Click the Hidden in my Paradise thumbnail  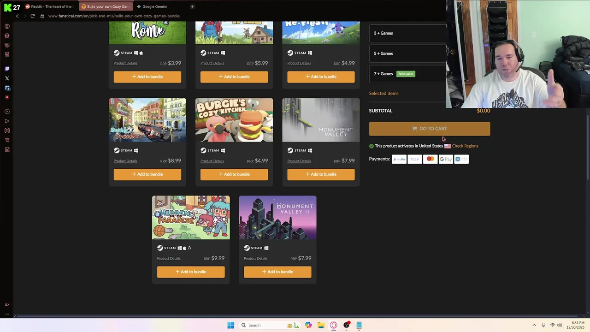pos(191,218)
